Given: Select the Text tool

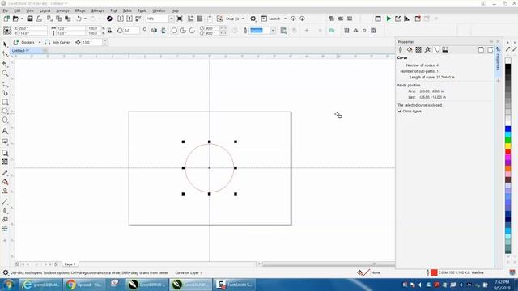Looking at the screenshot, I should click(5, 131).
